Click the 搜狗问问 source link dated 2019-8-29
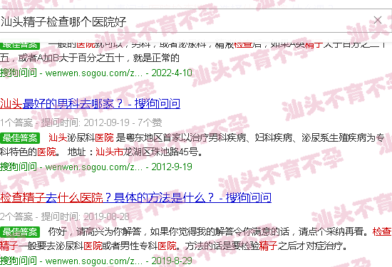The width and height of the screenshot is (392, 267). (96, 261)
